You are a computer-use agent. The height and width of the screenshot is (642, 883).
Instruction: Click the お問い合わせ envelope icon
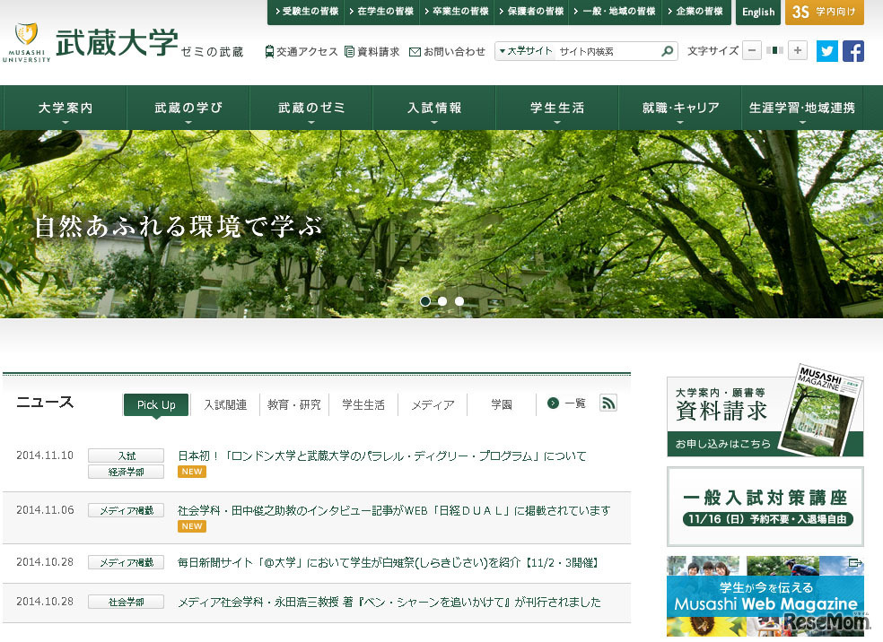click(x=415, y=51)
